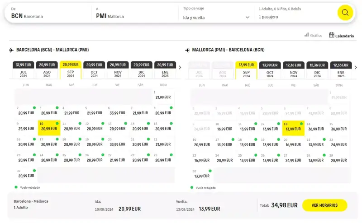This screenshot has height=223, width=362.
Task: Click the VER HORARIOS button
Action: tap(324, 205)
